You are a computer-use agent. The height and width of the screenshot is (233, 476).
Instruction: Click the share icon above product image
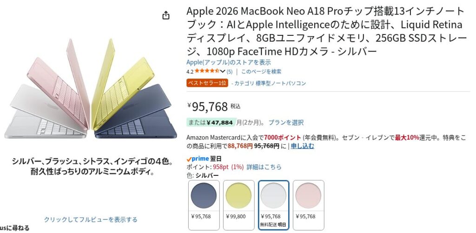(x=166, y=15)
